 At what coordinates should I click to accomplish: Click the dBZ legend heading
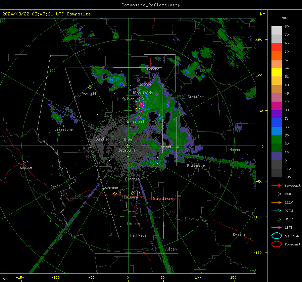click(x=285, y=18)
